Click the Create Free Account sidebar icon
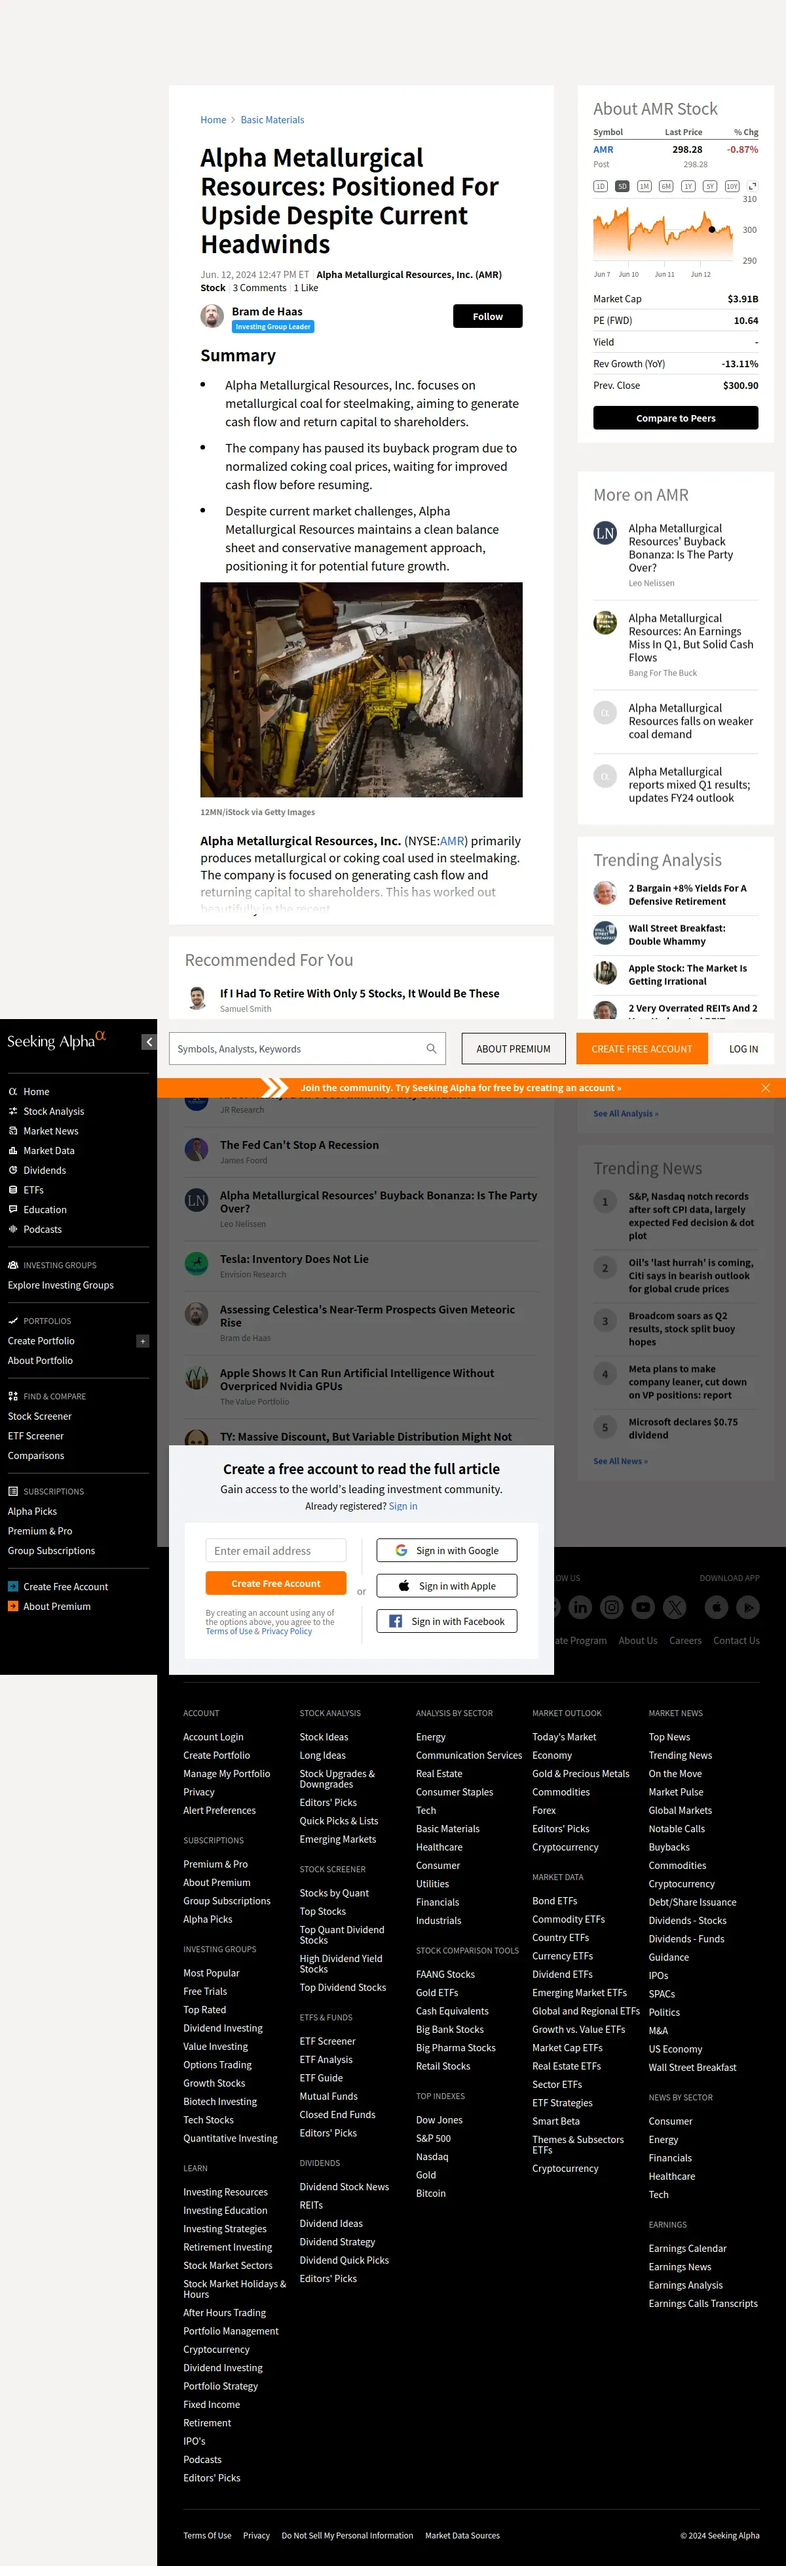 point(13,1587)
